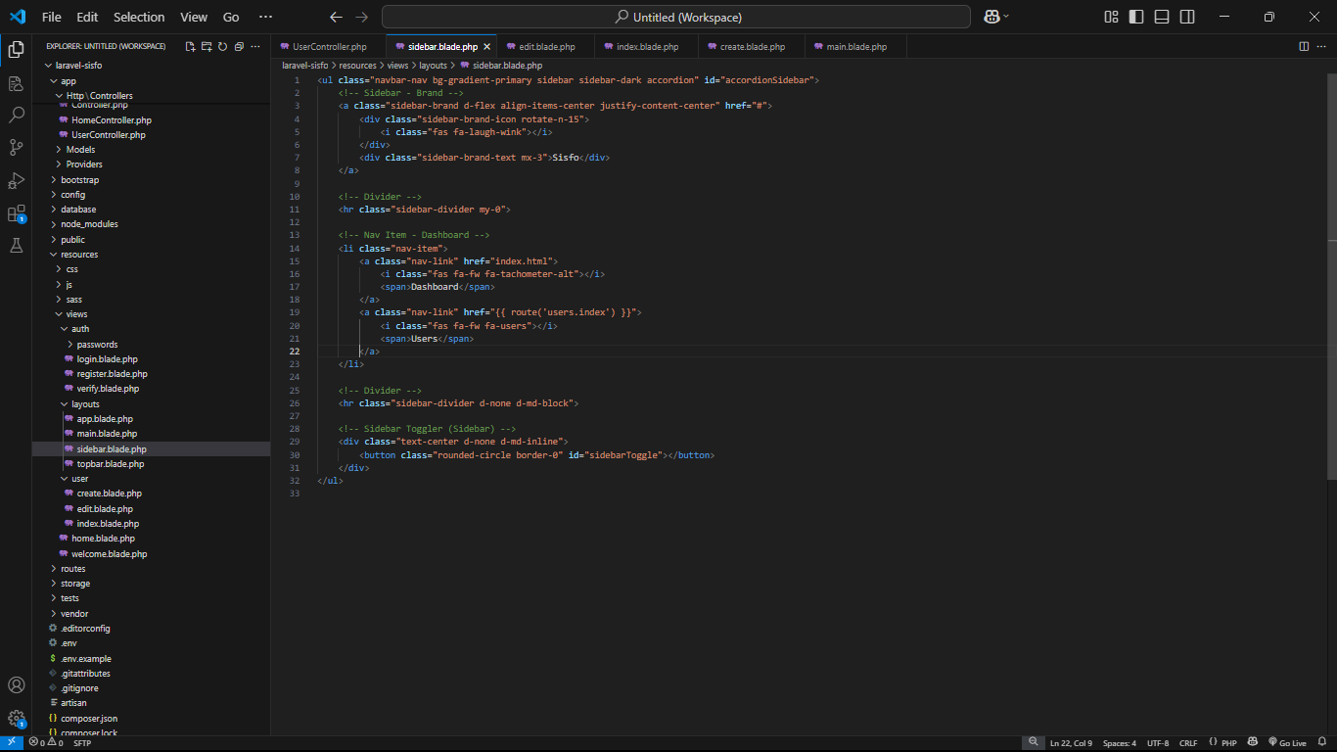Click Go Live in the status bar
Viewport: 1337px width, 752px height.
pyautogui.click(x=1287, y=743)
